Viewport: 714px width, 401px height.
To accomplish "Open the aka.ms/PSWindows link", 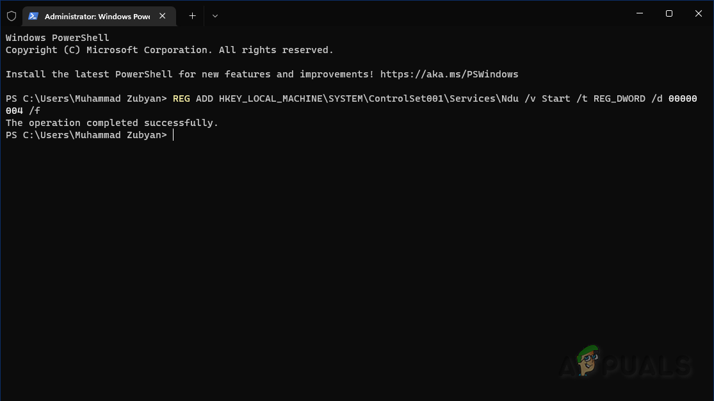I will click(x=449, y=74).
